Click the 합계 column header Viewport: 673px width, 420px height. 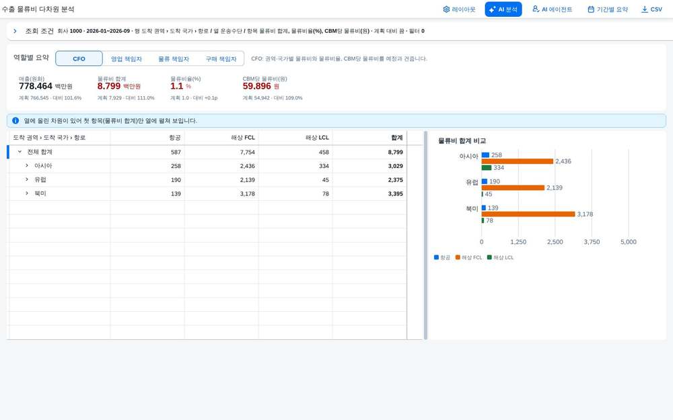point(369,138)
